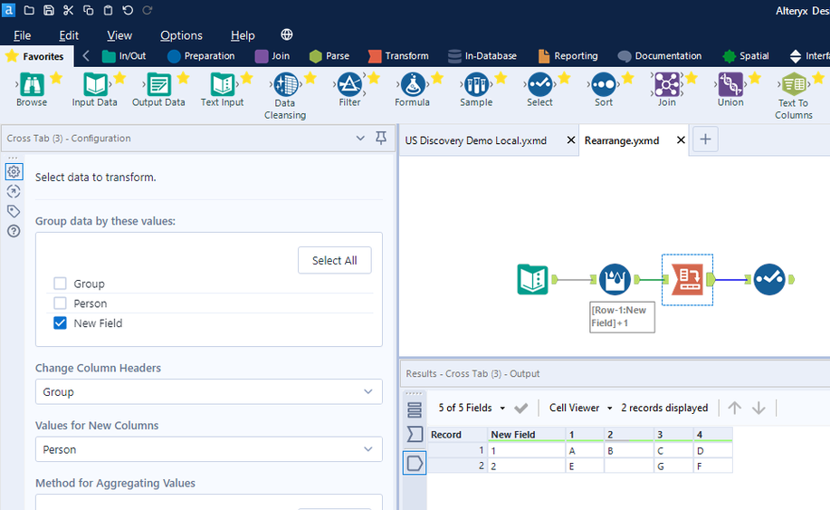The image size is (830, 510).
Task: Open the Edit menu
Action: tap(69, 35)
